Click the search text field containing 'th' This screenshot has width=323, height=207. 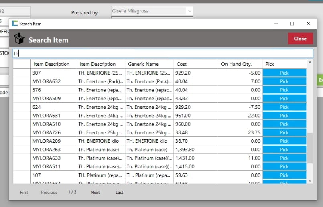pos(163,53)
